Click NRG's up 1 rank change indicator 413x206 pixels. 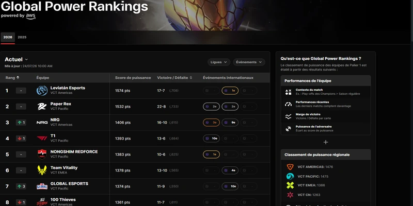(21, 123)
